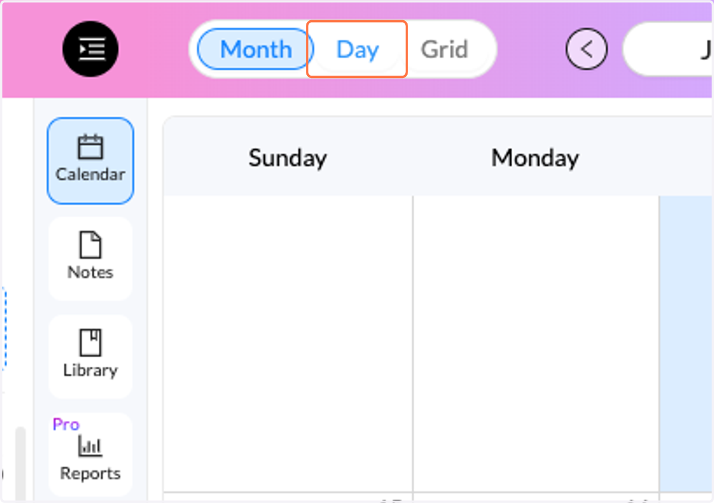Open Library via the book icon
The image size is (714, 503).
coord(90,343)
